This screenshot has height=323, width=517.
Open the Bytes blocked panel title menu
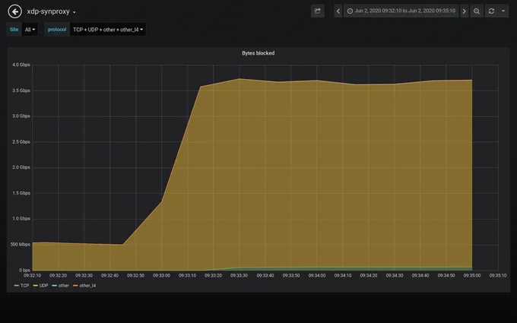pyautogui.click(x=258, y=53)
